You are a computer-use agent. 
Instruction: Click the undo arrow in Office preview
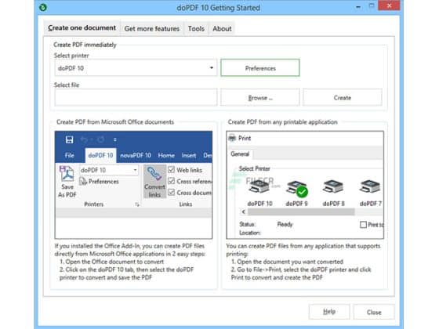(84, 139)
